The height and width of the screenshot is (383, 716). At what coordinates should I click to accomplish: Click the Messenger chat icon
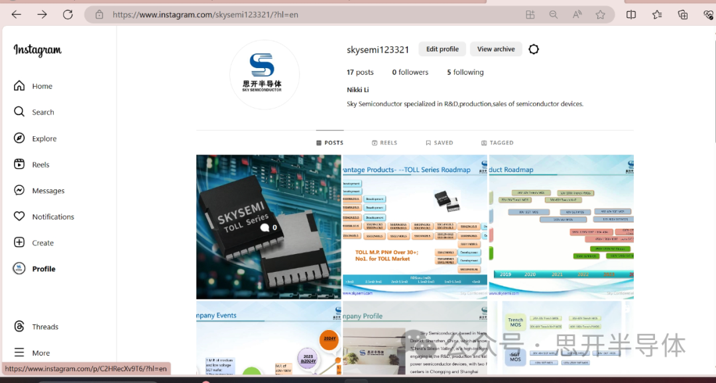click(x=19, y=190)
